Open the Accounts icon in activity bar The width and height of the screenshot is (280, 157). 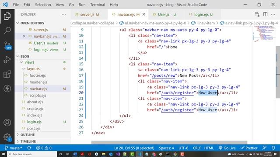tap(7, 123)
